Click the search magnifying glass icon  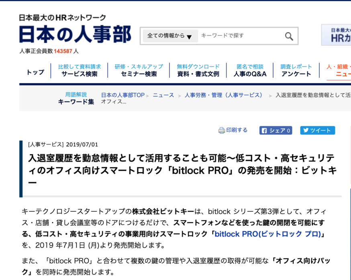click(289, 36)
